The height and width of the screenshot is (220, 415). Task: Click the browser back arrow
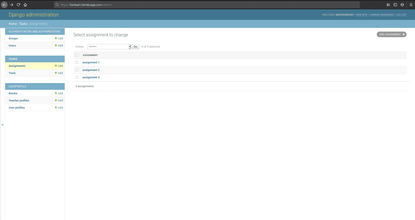4,5
